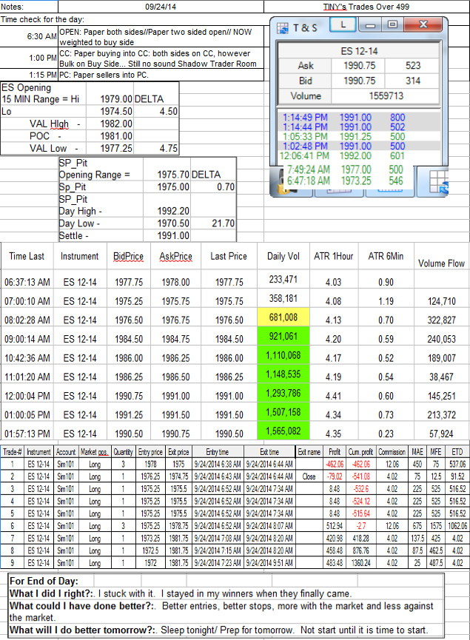Click the yellow Daily Vol cell 681,008
Screen dimensions: 470x640
point(283,317)
